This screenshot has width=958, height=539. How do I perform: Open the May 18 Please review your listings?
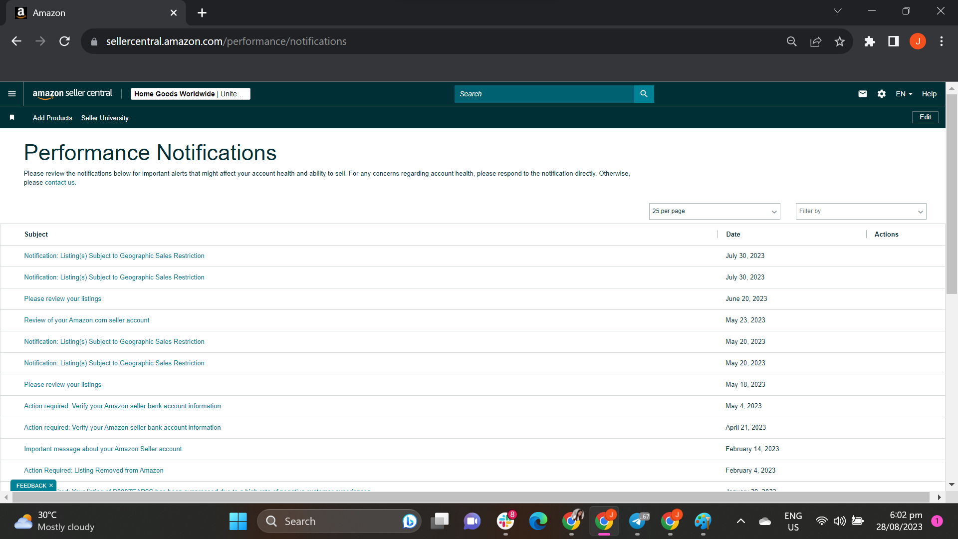pyautogui.click(x=63, y=385)
